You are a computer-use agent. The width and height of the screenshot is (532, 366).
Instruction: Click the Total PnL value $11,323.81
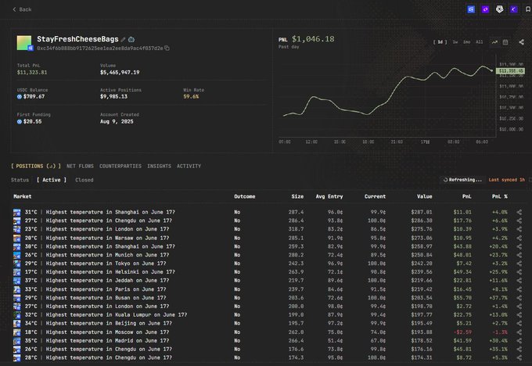tap(32, 72)
